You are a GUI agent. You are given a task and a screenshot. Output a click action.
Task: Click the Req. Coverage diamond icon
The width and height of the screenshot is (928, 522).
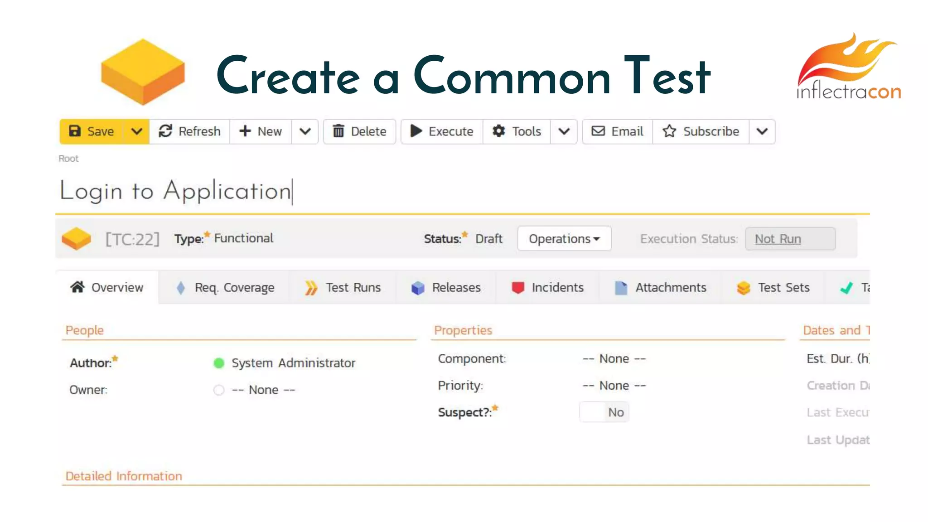181,288
